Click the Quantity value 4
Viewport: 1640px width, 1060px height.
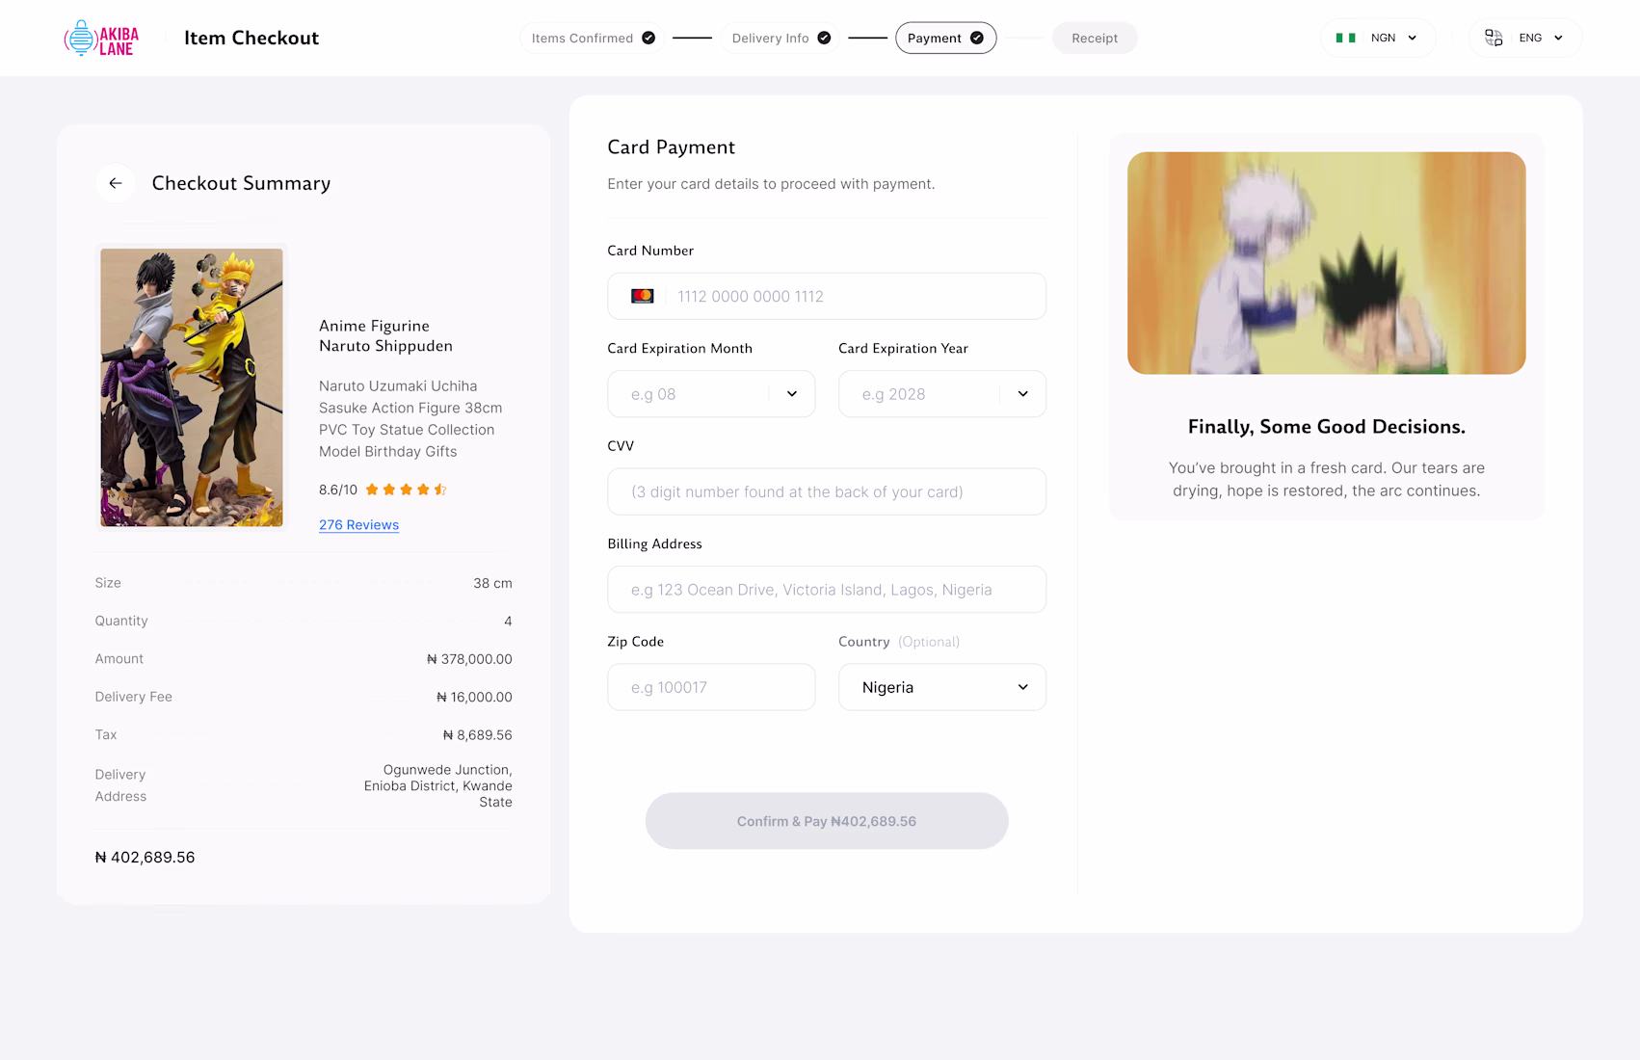(508, 621)
